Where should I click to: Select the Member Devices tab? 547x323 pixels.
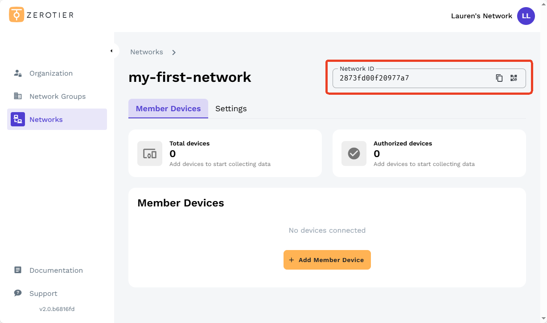point(168,108)
